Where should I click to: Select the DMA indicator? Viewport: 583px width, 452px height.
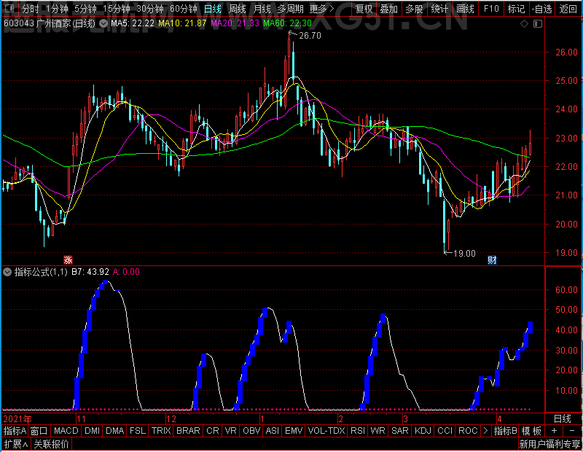click(115, 431)
